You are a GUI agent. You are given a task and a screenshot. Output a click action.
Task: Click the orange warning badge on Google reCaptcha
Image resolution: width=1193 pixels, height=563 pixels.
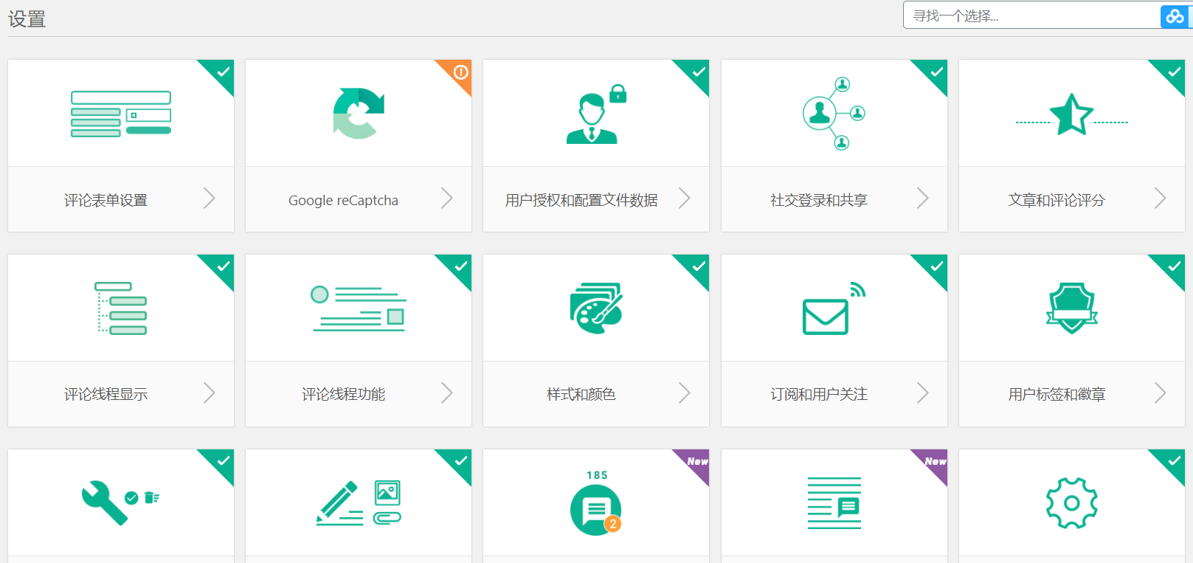pos(459,72)
